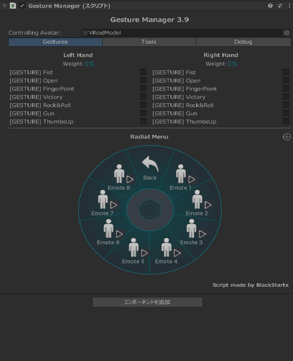
Task: Open the object picker for Controlling Avatar
Action: click(x=287, y=33)
